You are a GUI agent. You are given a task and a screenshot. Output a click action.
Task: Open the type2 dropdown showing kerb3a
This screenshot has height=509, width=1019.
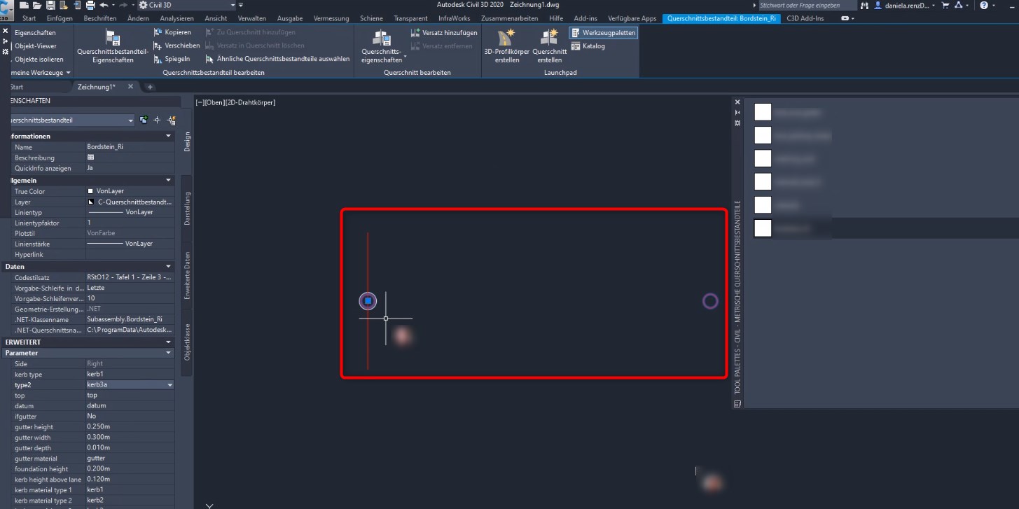[168, 384]
